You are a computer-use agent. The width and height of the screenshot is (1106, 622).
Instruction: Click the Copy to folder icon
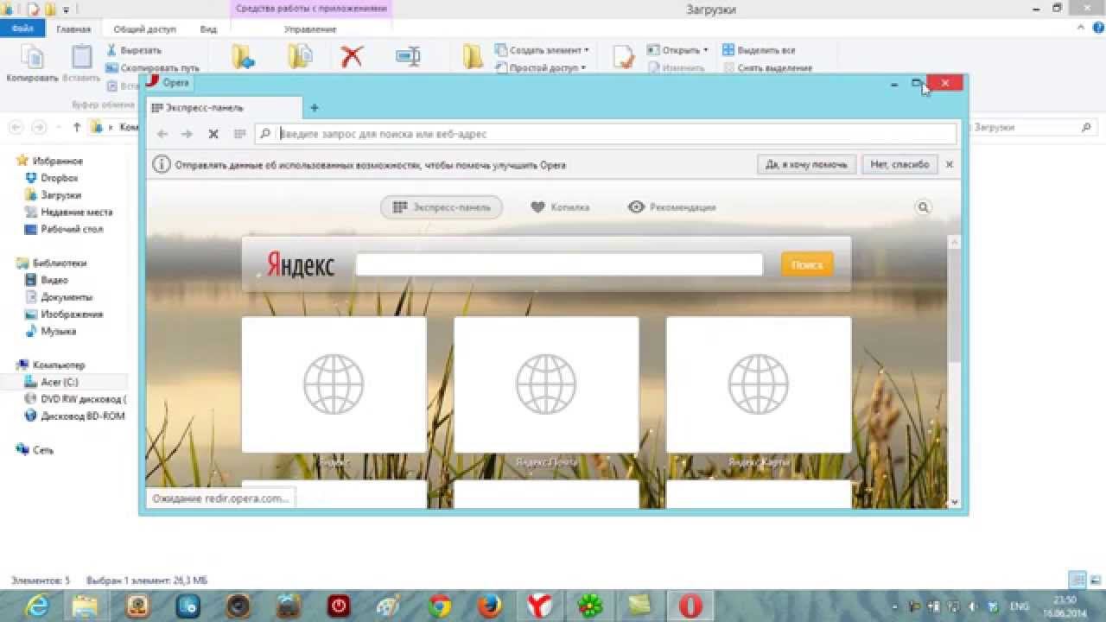300,57
